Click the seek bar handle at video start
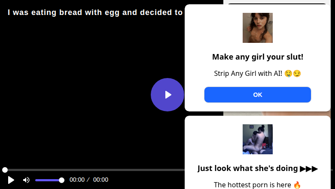This screenshot has width=335, height=189. tap(5, 170)
